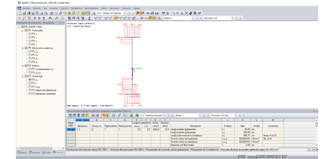The image size is (334, 159).
Task: Select the sigma-x radio button under Tensiones
Action: (30, 80)
